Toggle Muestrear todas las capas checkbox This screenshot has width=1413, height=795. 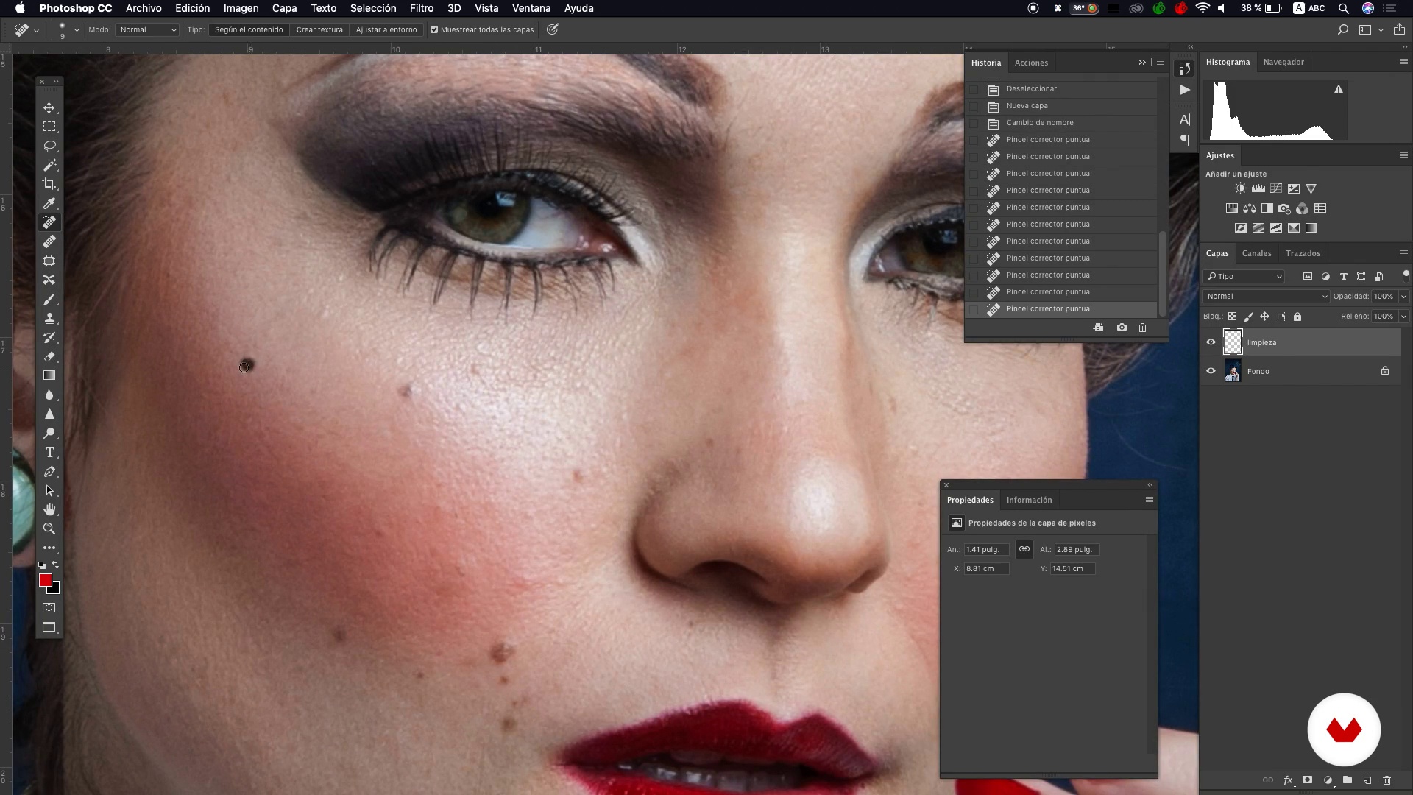[434, 30]
